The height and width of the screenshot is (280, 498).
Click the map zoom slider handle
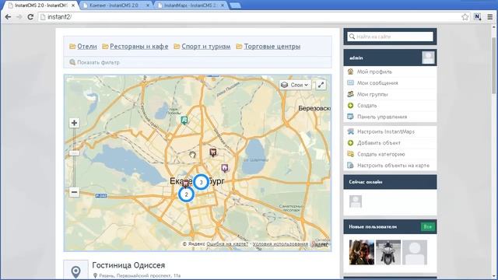(74, 153)
